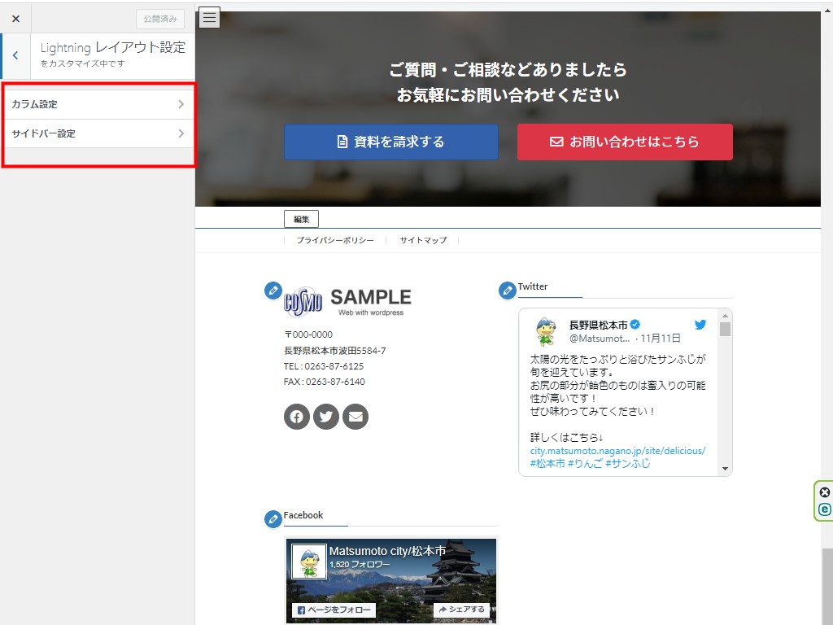Screen dimensions: 833x625
Task: Go back using the left chevron arrow
Action: pyautogui.click(x=15, y=55)
